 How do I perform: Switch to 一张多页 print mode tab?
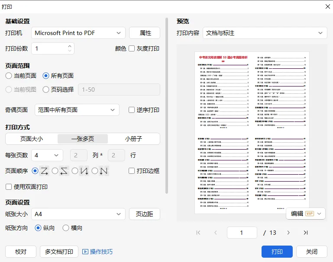83,139
